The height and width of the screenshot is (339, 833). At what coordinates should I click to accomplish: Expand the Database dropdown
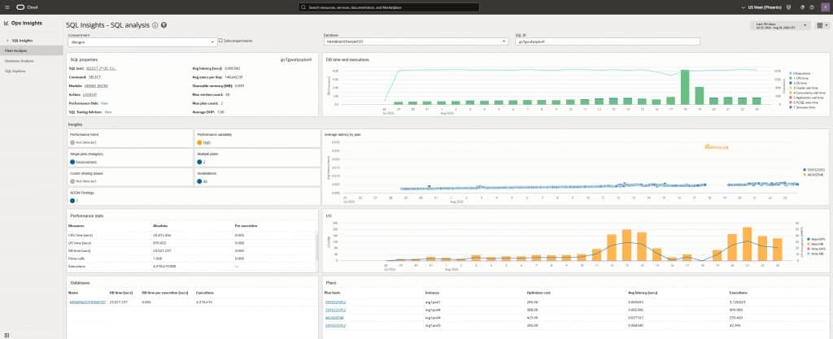click(416, 41)
